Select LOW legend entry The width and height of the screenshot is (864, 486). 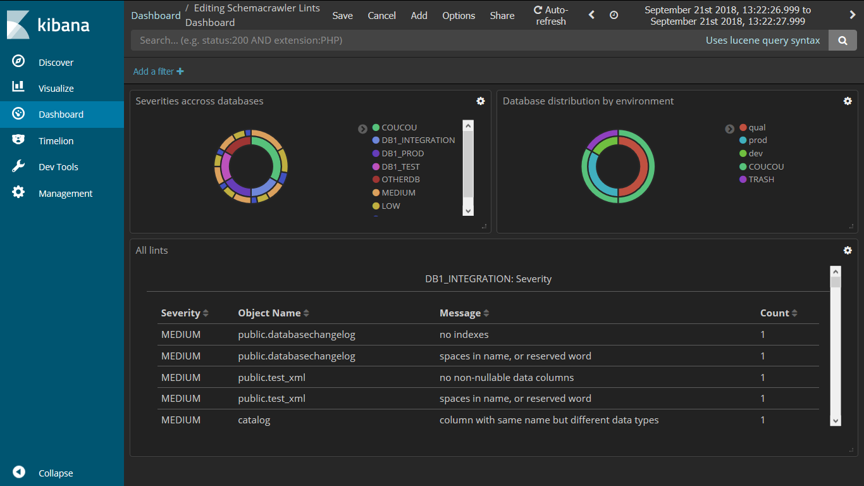(391, 206)
